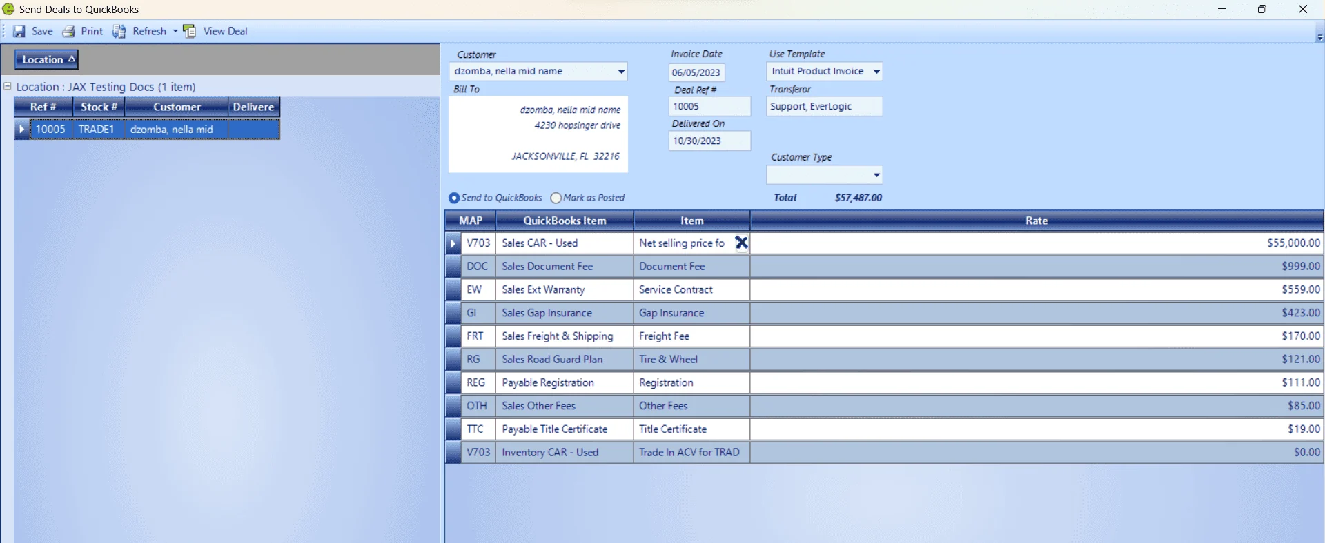Click the app icon in title bar
The height and width of the screenshot is (543, 1325).
[8, 9]
